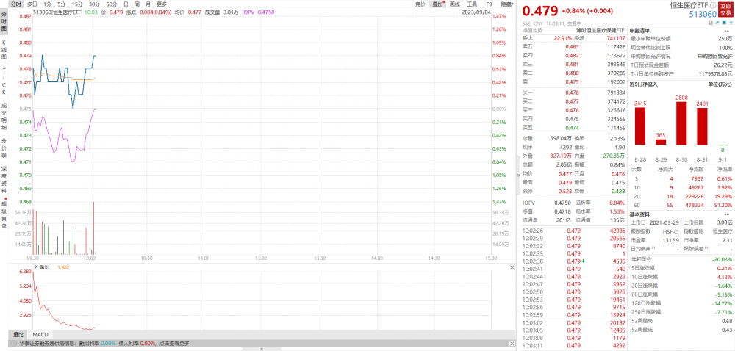Open K线图 in left sidebar
This screenshot has height=351, width=735.
(x=4, y=50)
